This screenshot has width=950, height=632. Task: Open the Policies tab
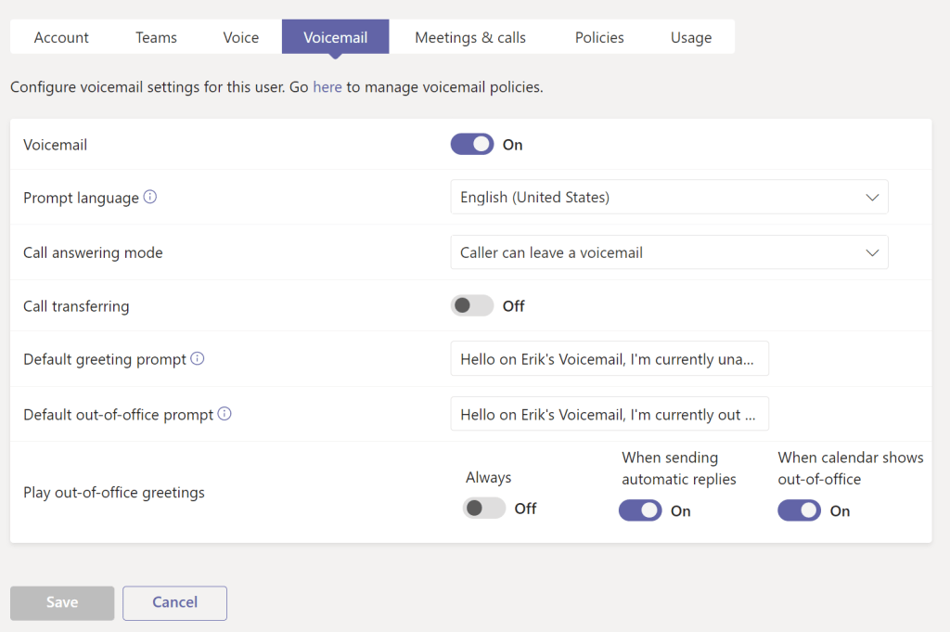point(599,38)
